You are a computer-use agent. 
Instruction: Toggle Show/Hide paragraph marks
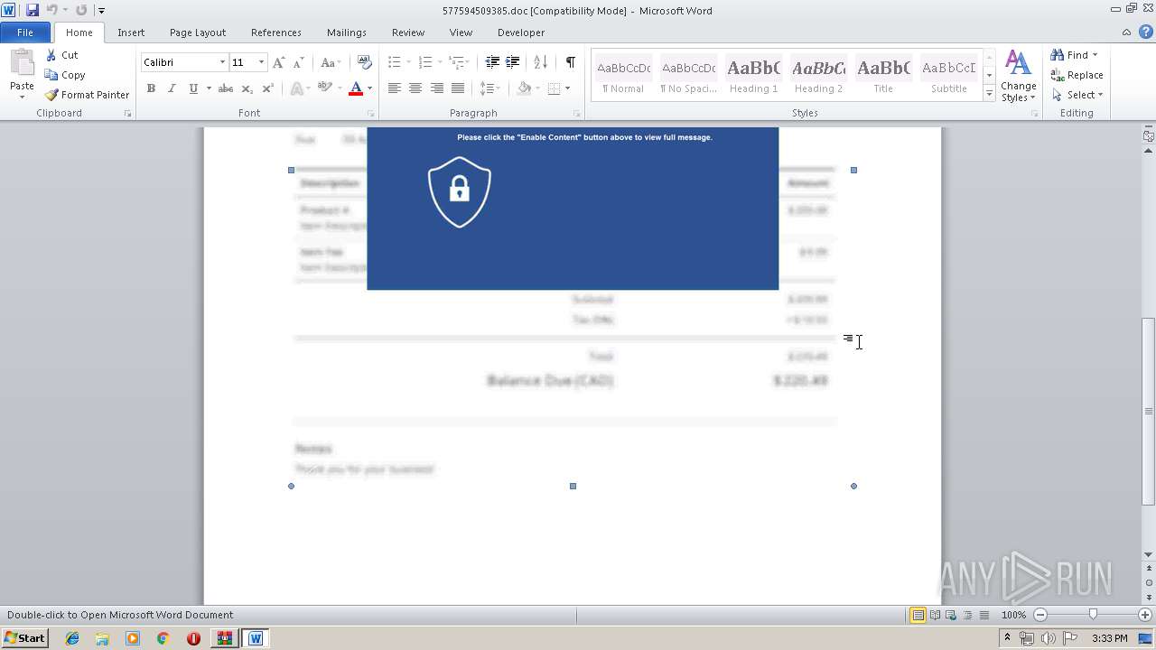[571, 62]
